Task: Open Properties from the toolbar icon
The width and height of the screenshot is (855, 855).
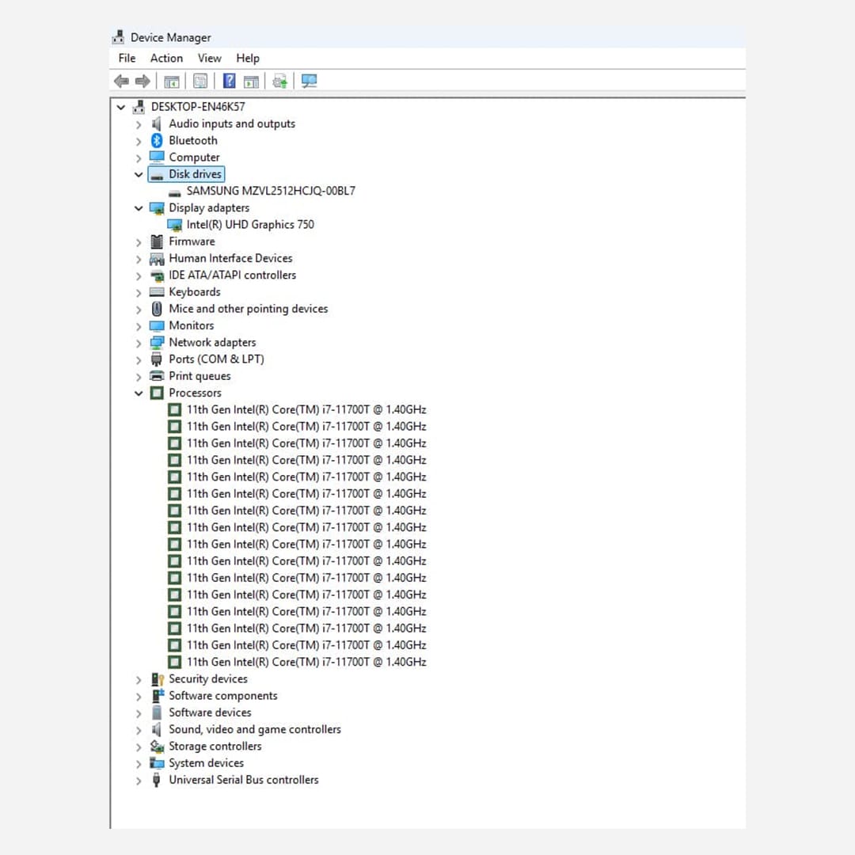Action: (x=200, y=81)
